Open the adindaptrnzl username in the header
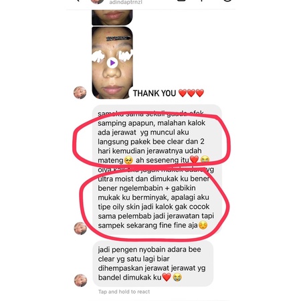The width and height of the screenshot is (301, 301). (x=126, y=2)
